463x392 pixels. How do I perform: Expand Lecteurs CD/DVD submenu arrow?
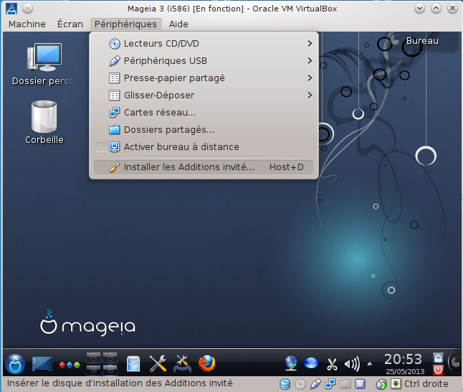tap(310, 44)
